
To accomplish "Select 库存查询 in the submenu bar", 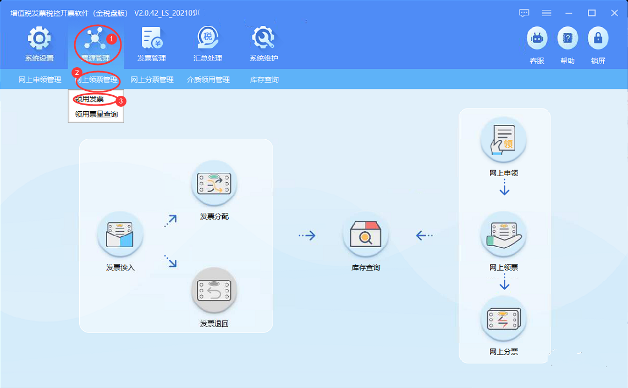I will [x=265, y=80].
